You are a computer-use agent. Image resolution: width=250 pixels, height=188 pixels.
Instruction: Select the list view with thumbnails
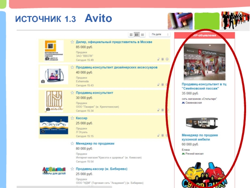coord(137,35)
